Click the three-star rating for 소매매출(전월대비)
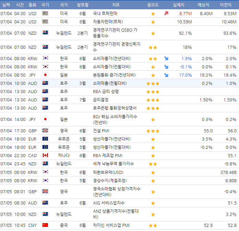 tap(153, 84)
